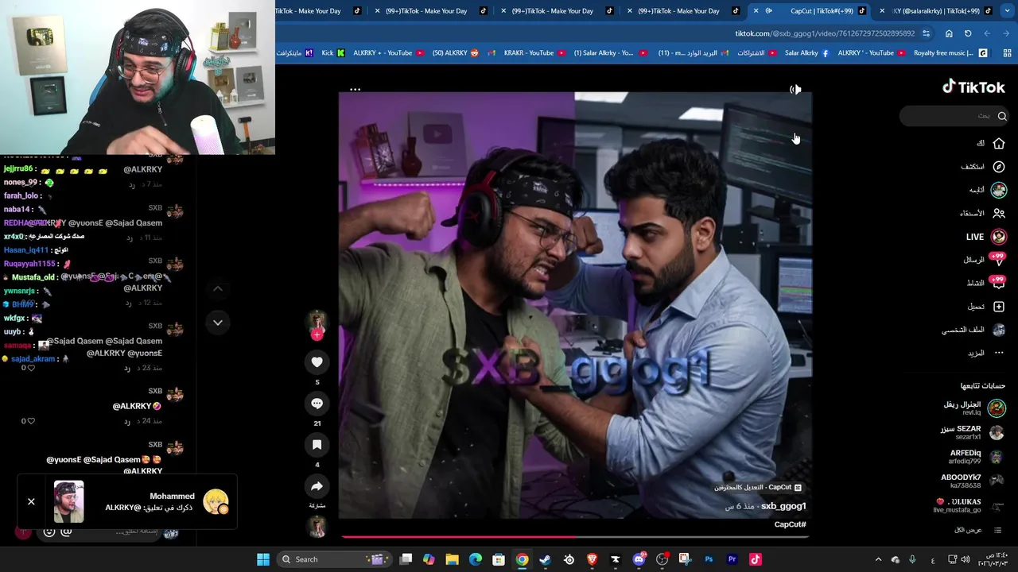1018x572 pixels.
Task: Open Brave browser from the taskbar
Action: [592, 559]
